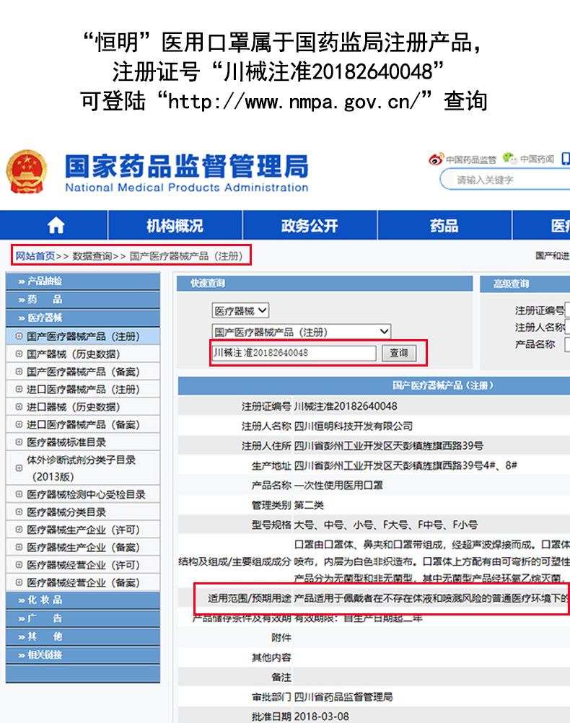
Task: Click registrant name 四川恒明科技开发有限公司
Action: point(354,426)
